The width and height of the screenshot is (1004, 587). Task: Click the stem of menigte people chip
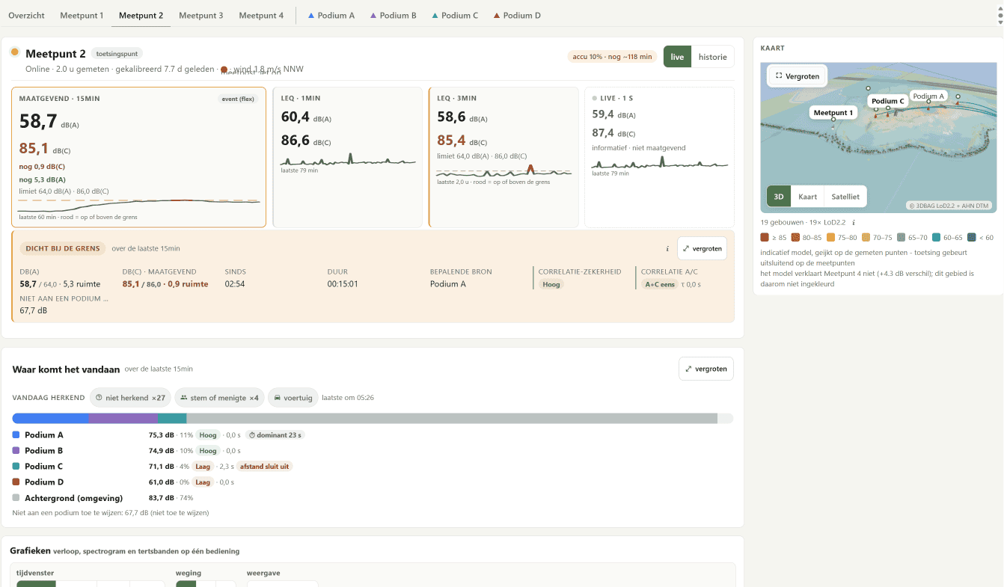pos(219,398)
